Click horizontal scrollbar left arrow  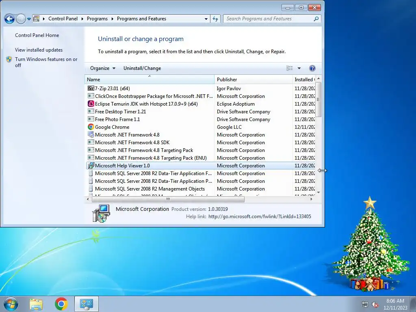coord(88,199)
